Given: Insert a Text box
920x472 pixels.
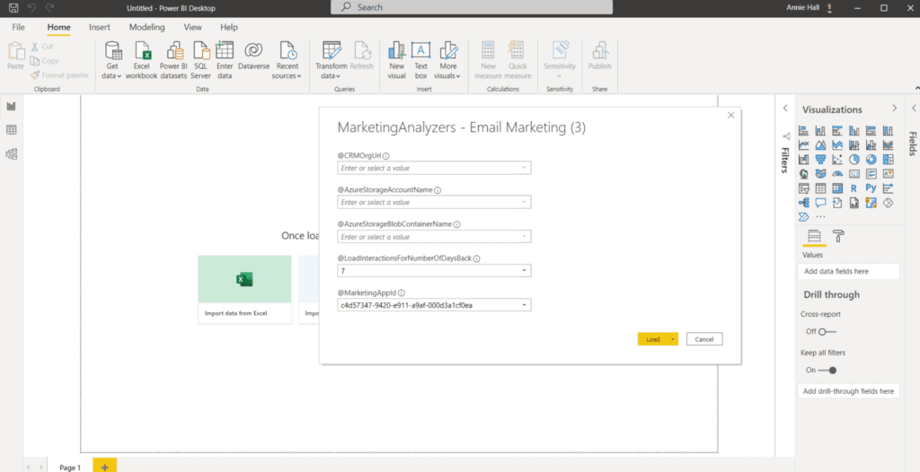Looking at the screenshot, I should pos(420,60).
